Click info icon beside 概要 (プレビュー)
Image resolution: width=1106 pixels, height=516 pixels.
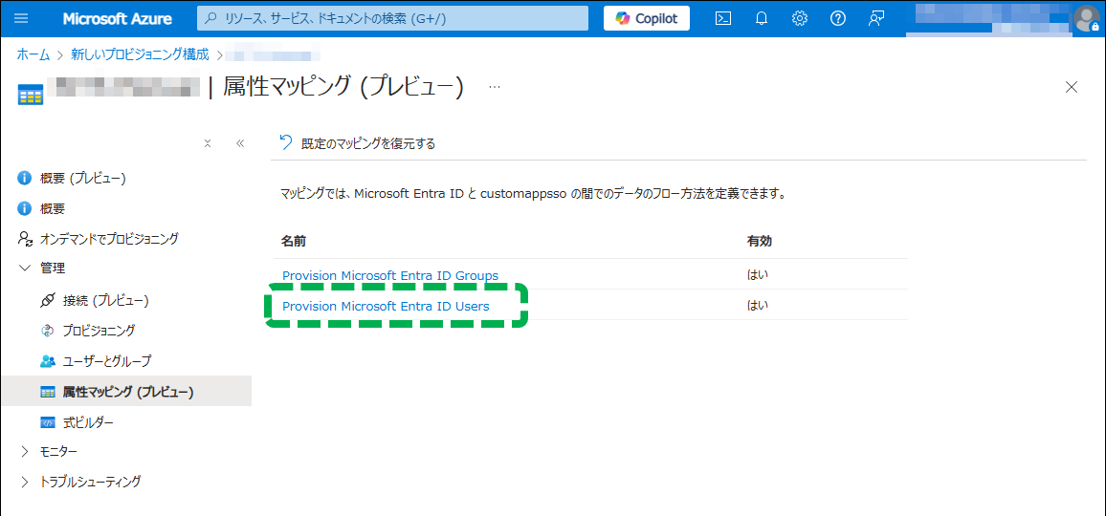pos(25,179)
